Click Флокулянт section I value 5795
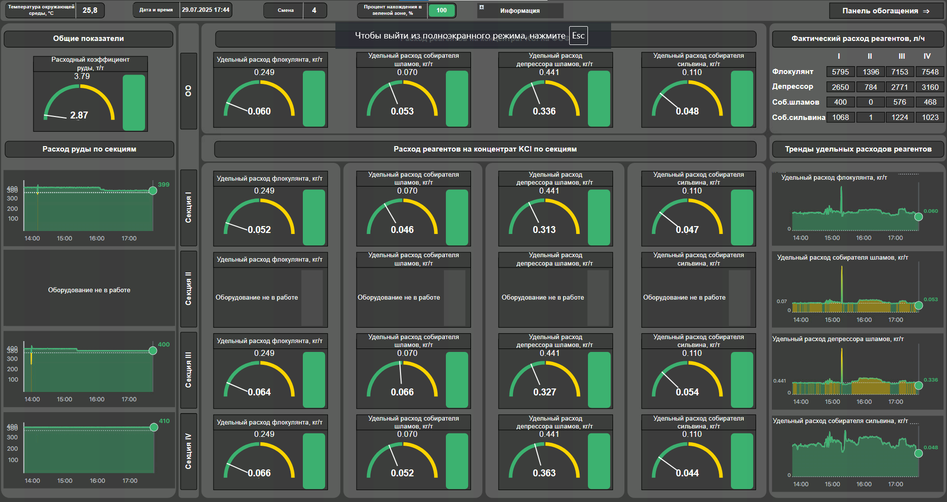Image resolution: width=947 pixels, height=502 pixels. 840,72
